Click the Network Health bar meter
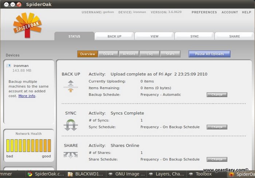255x178 pixels. [x=29, y=146]
